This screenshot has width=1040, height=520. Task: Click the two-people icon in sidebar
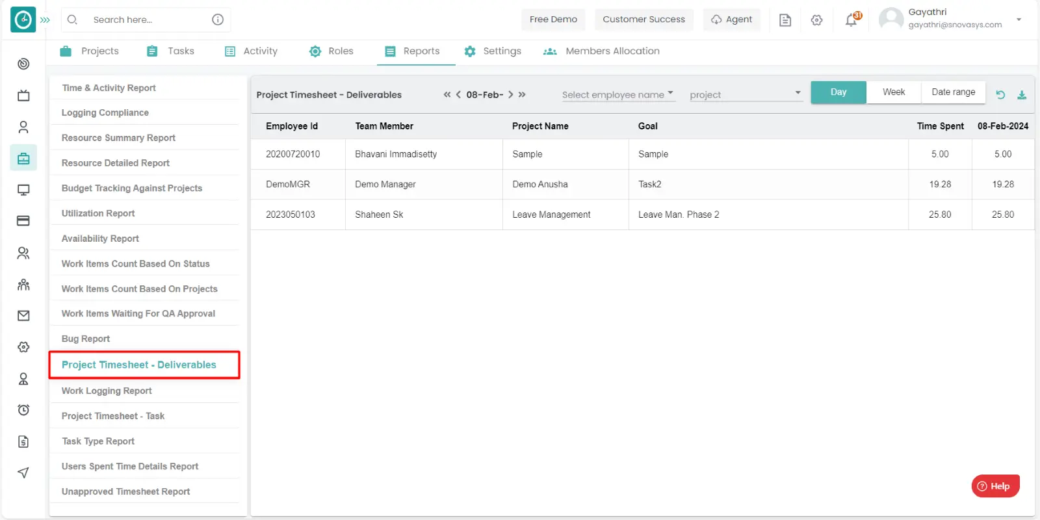click(x=23, y=253)
